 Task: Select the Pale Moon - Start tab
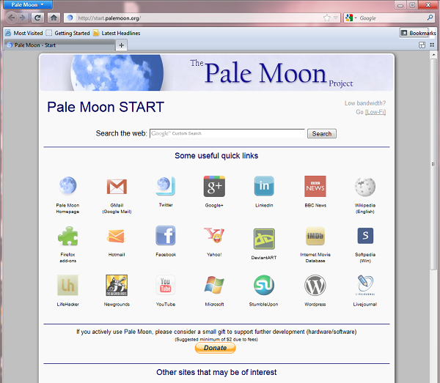tap(59, 45)
